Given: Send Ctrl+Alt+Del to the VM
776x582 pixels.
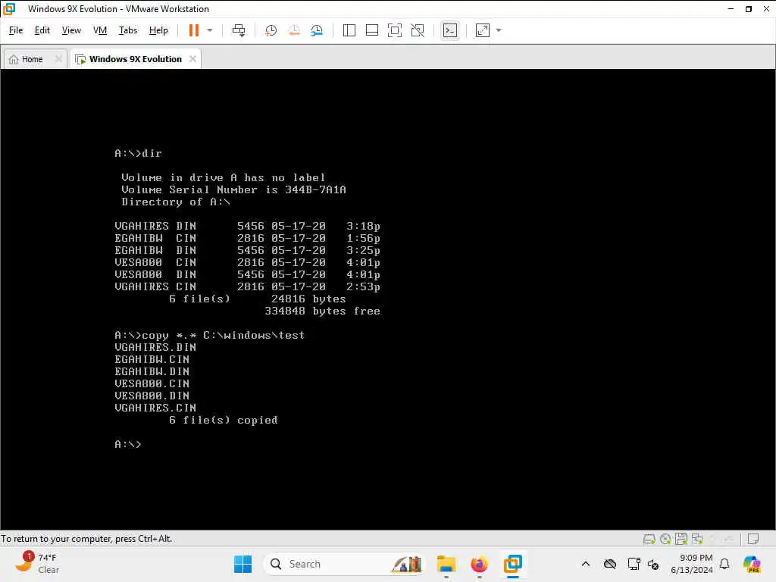Looking at the screenshot, I should 239,30.
